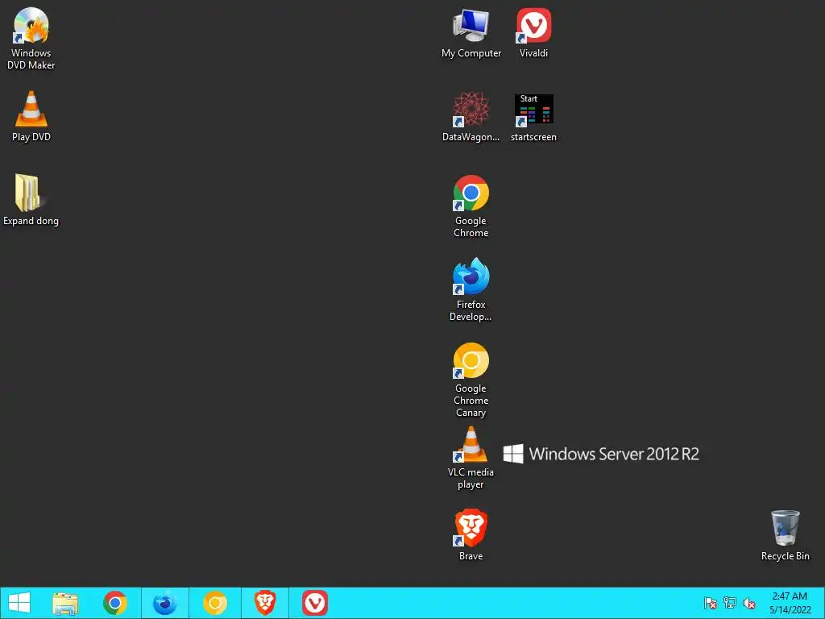Select the Brave desktop shortcut
This screenshot has width=825, height=619.
[x=471, y=535]
